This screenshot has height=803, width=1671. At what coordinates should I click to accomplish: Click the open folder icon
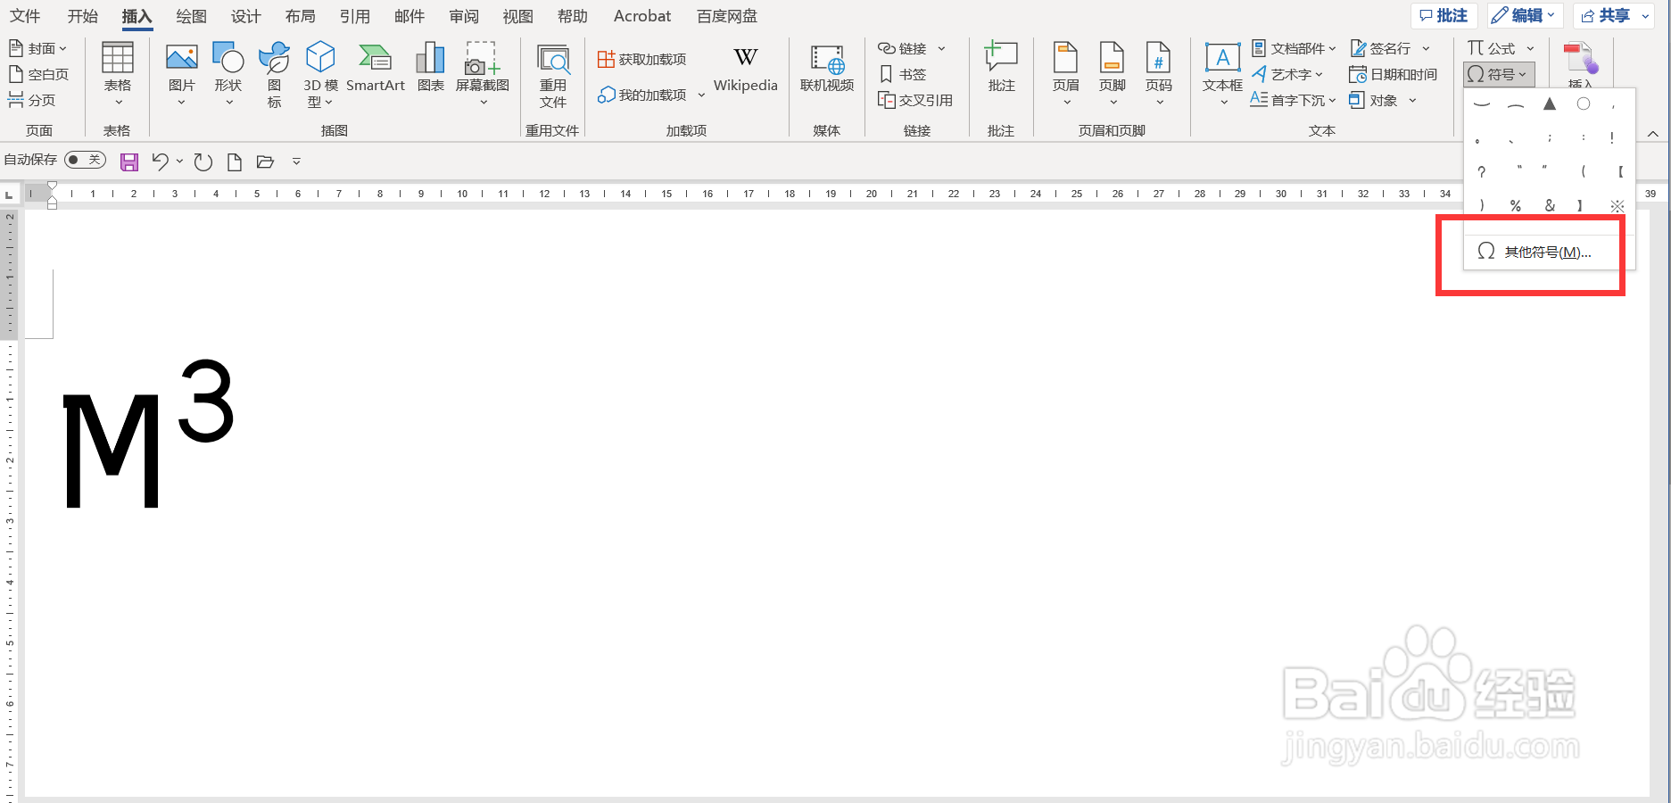tap(265, 161)
